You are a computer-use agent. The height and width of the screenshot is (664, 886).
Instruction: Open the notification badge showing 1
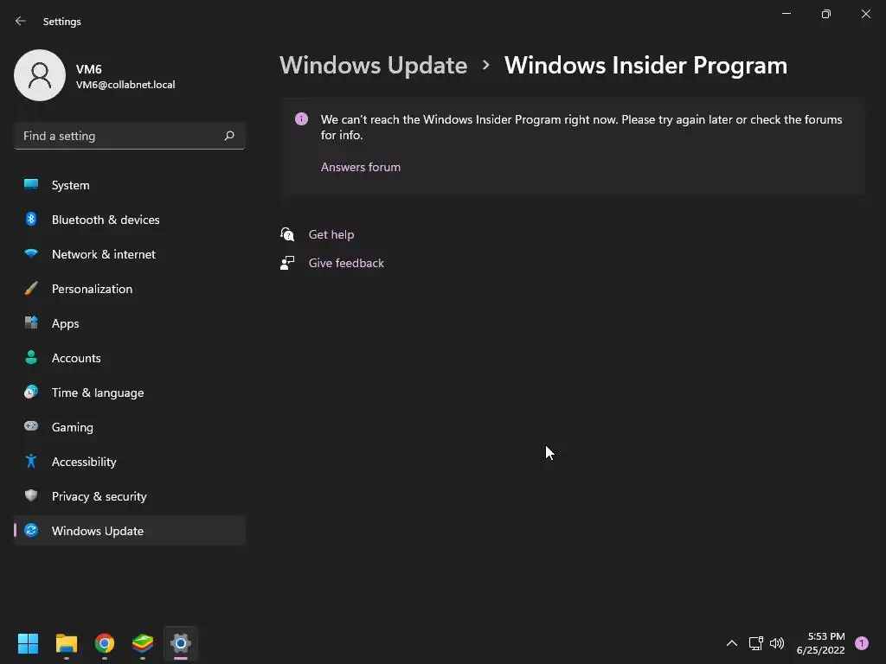(x=862, y=643)
